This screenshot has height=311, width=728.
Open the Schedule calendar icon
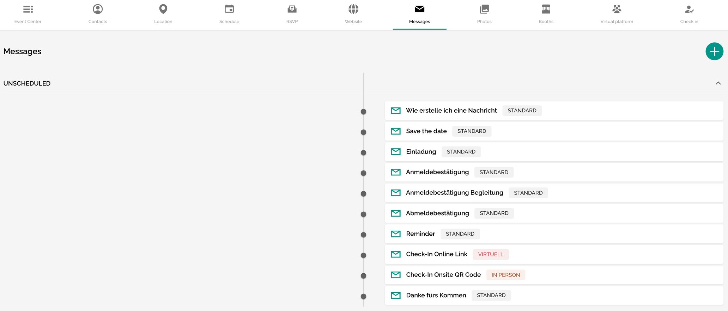click(229, 9)
